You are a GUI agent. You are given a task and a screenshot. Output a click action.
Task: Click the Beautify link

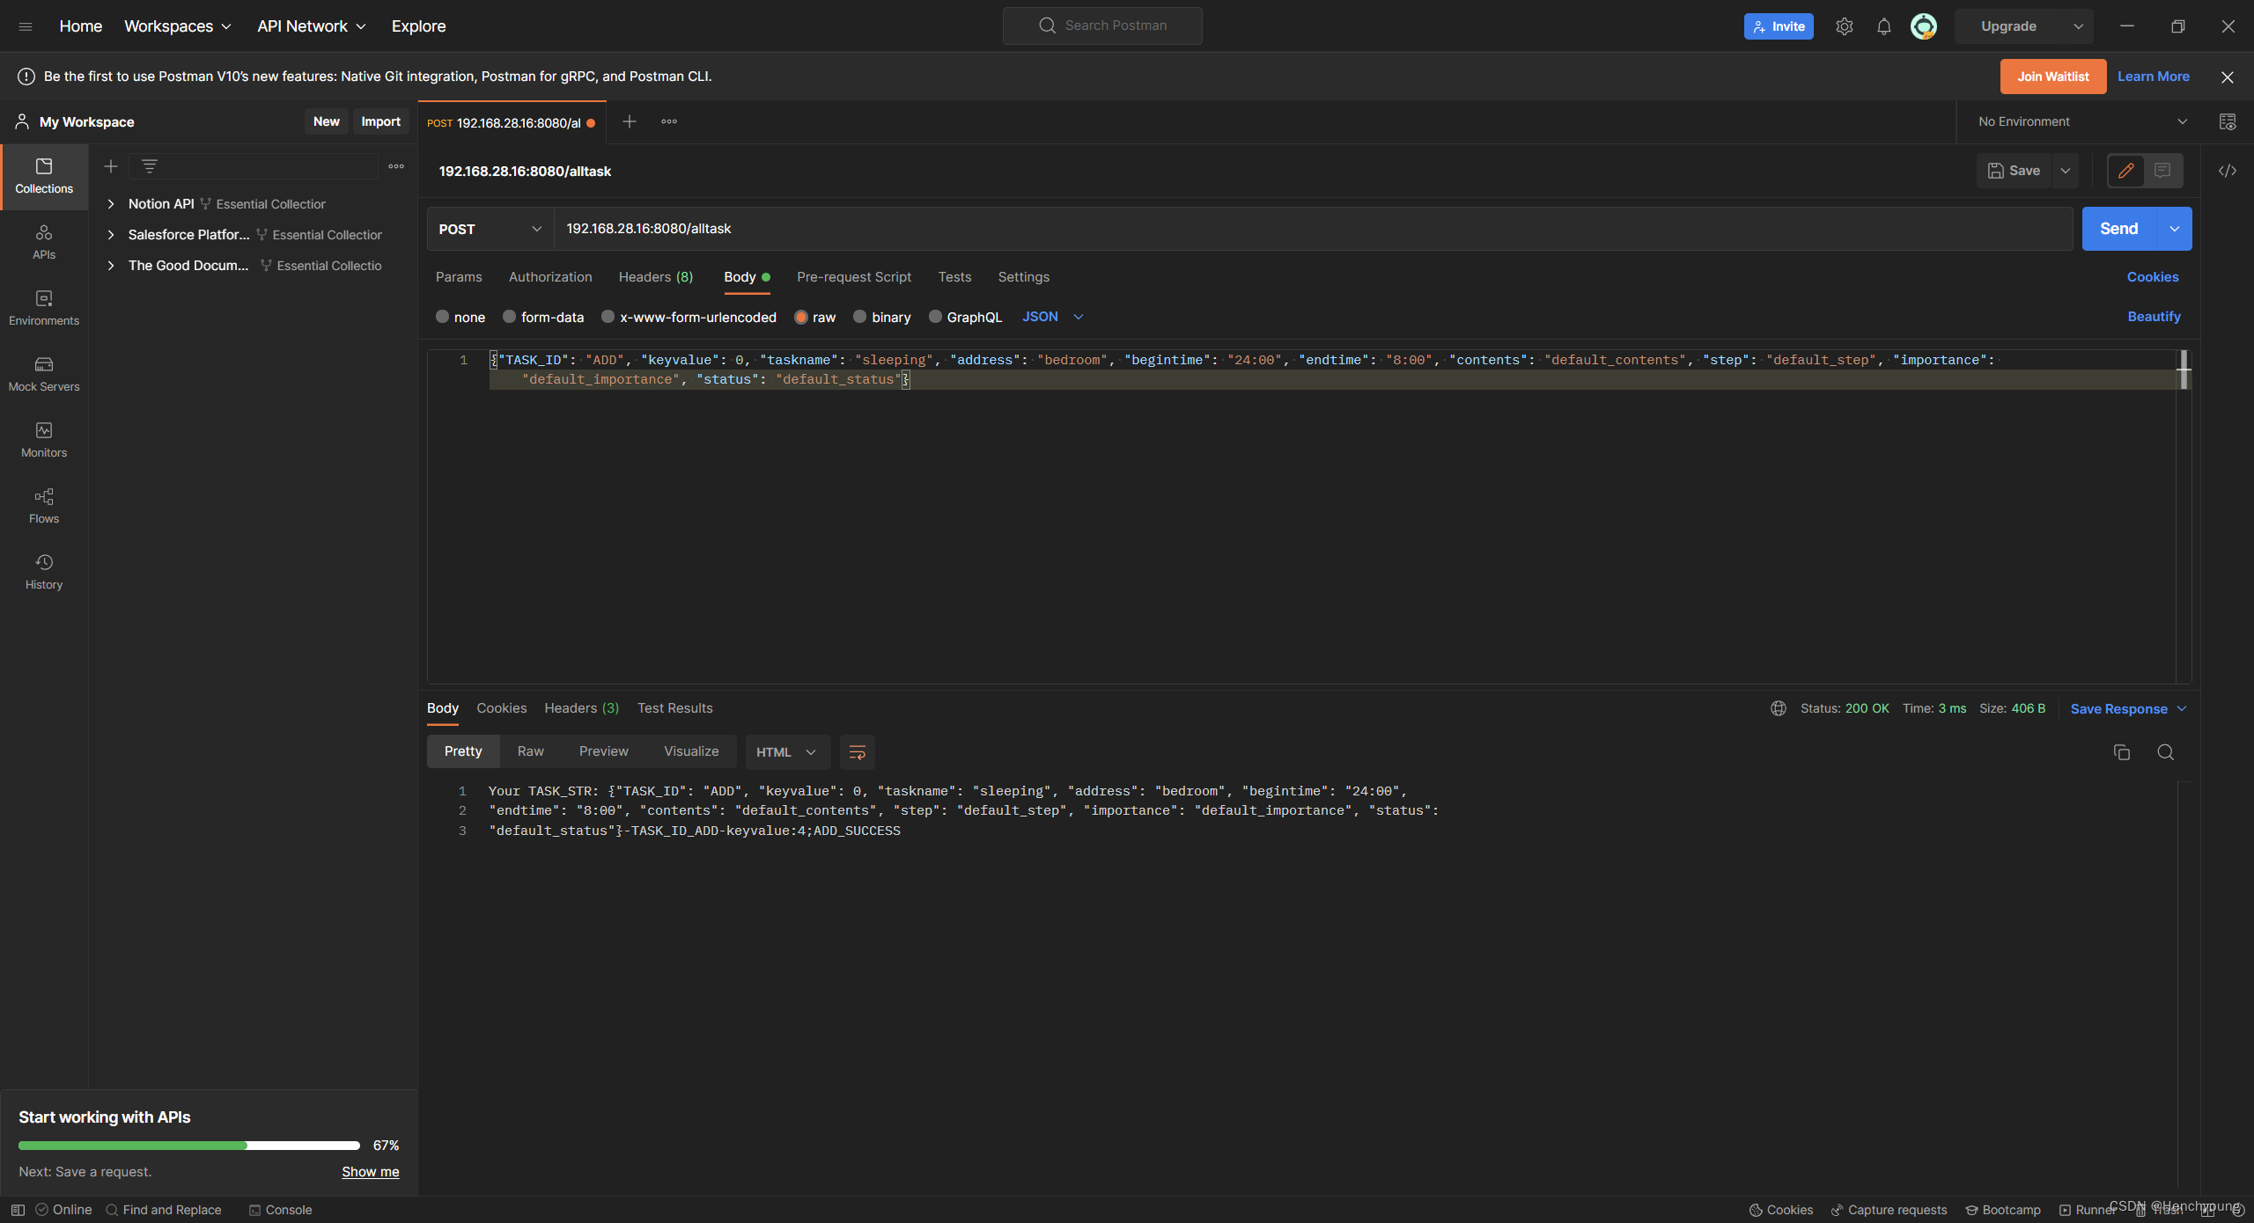(2154, 317)
